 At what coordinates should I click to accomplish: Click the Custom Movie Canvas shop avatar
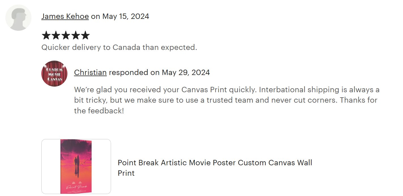click(54, 73)
